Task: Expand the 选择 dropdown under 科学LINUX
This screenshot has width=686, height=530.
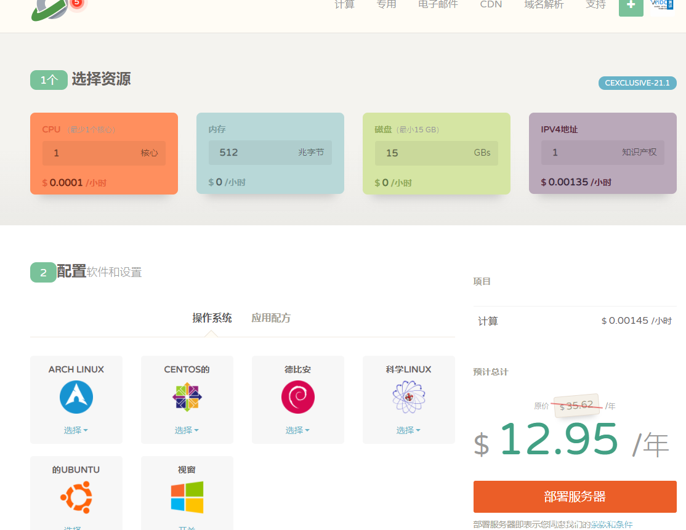Action: 408,430
